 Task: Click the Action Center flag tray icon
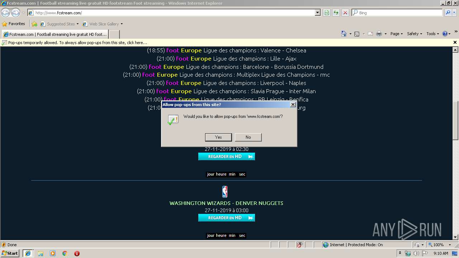[425, 253]
